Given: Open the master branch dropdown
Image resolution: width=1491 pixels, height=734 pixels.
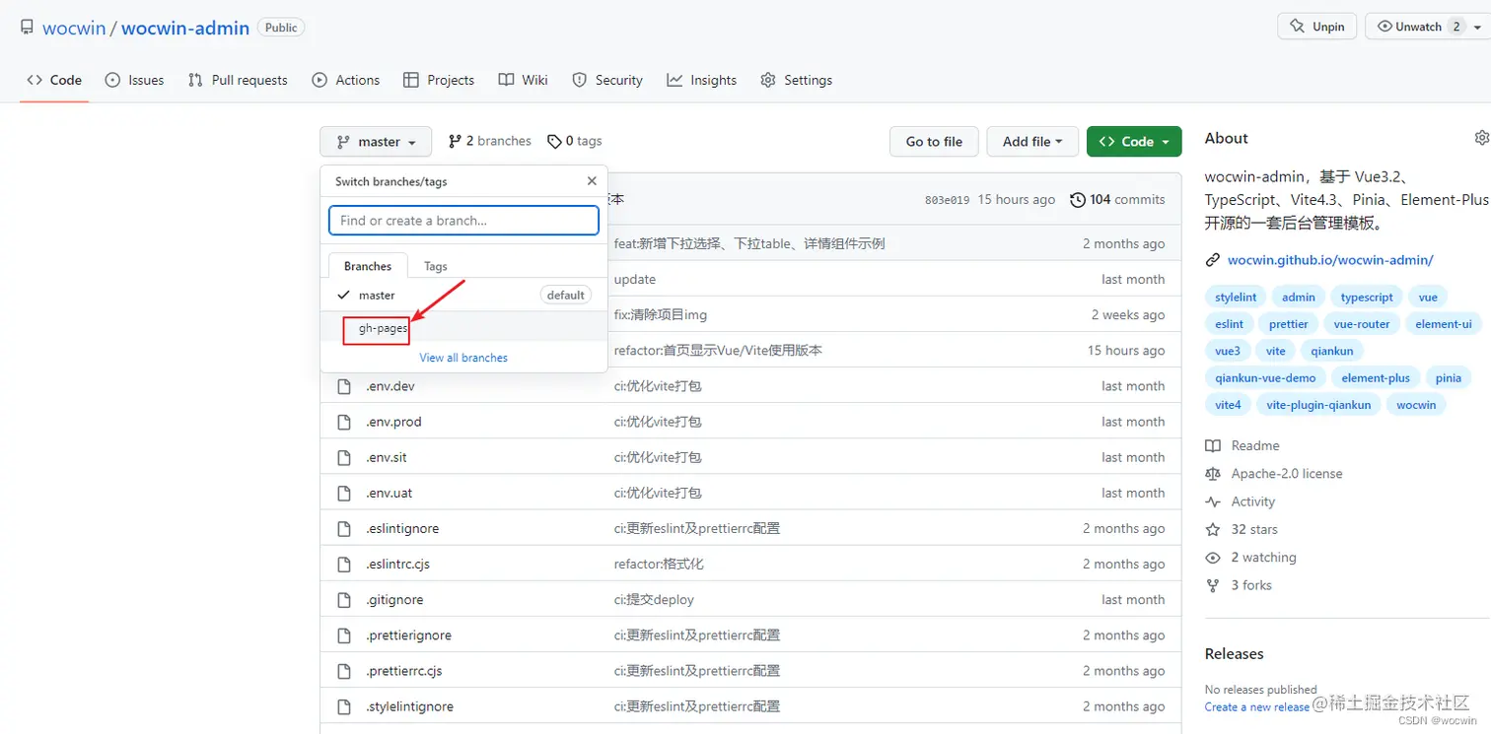Looking at the screenshot, I should [x=376, y=142].
